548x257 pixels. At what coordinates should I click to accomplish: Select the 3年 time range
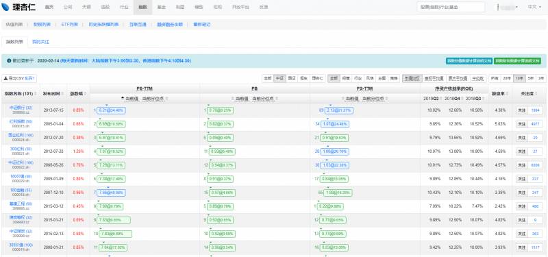point(540,79)
